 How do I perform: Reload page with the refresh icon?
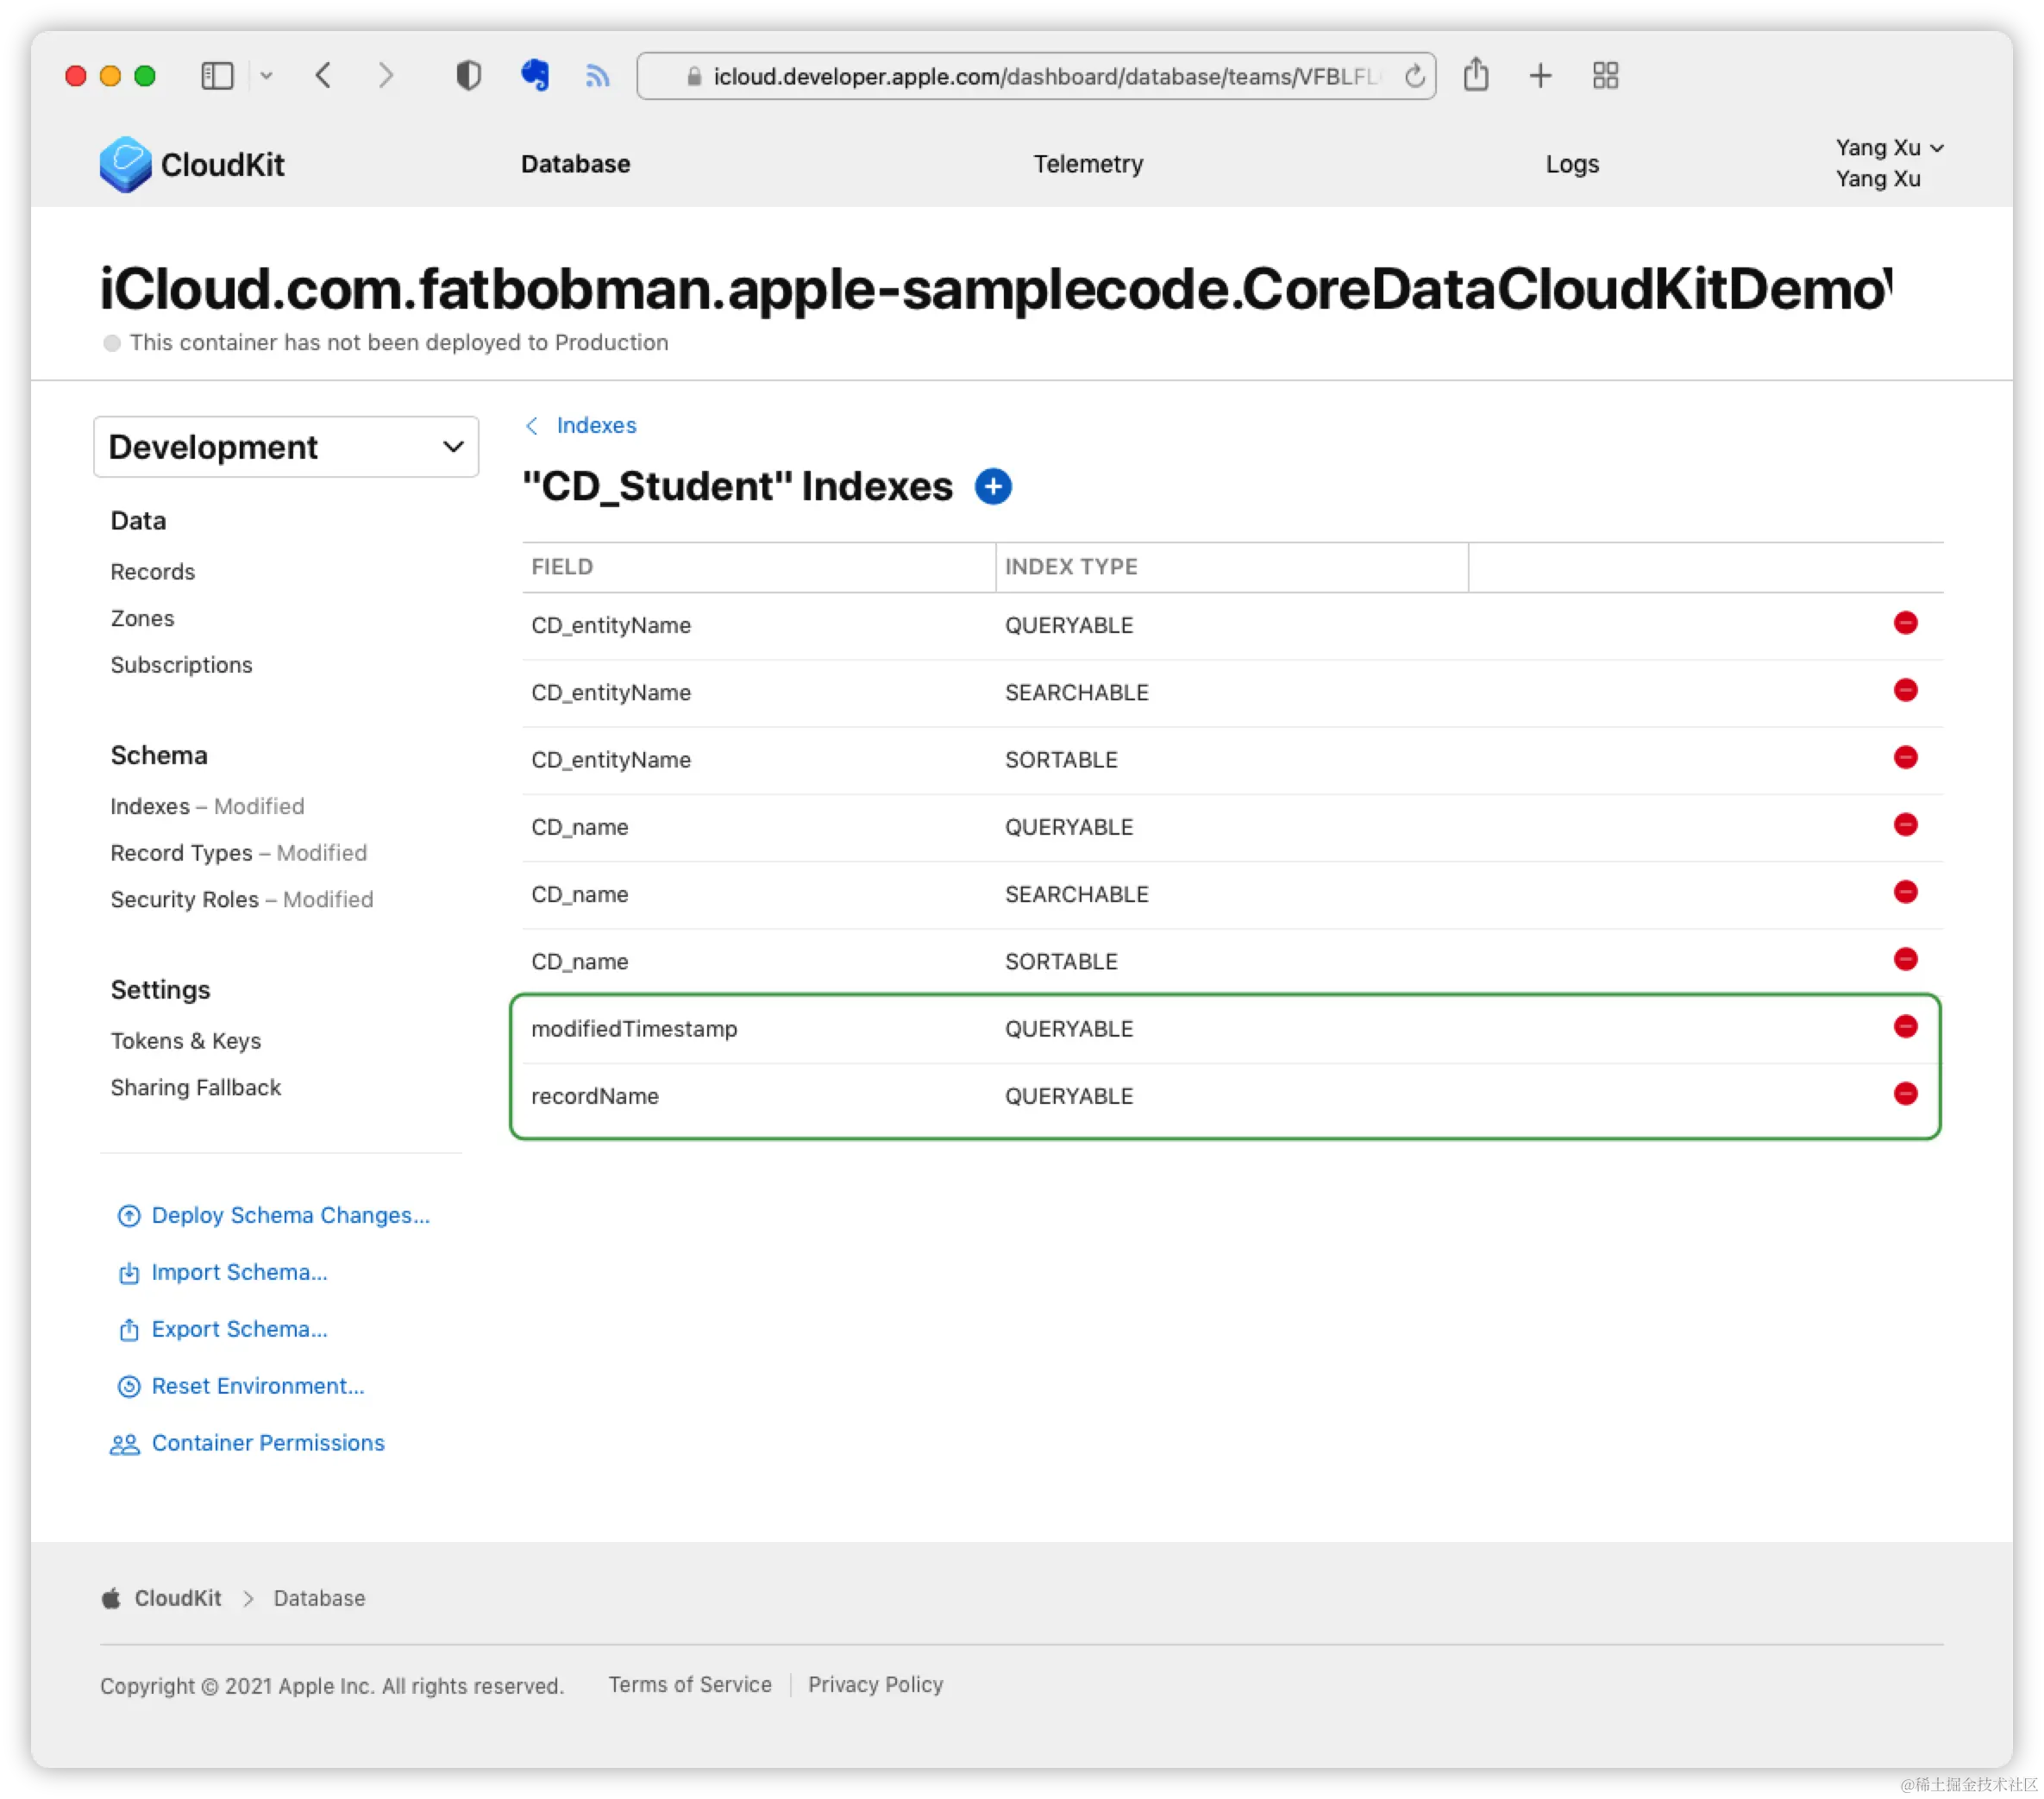coord(1414,77)
